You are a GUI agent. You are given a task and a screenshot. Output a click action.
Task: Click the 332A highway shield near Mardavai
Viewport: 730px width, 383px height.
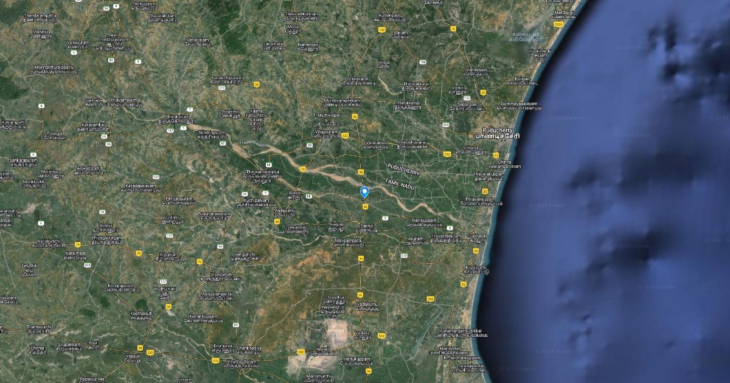point(558,25)
